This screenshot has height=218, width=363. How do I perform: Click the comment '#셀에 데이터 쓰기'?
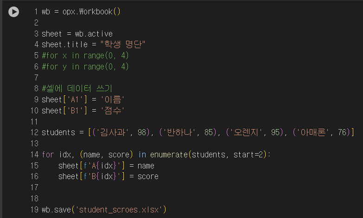pos(77,88)
